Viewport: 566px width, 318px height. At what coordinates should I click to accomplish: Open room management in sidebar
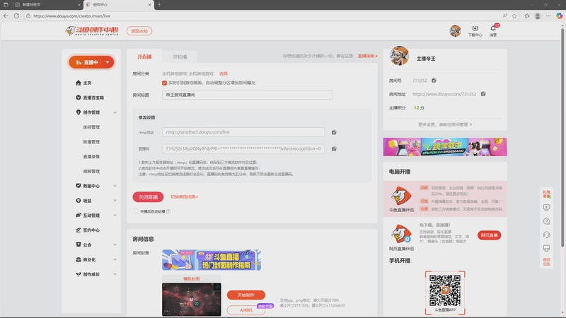[x=91, y=127]
